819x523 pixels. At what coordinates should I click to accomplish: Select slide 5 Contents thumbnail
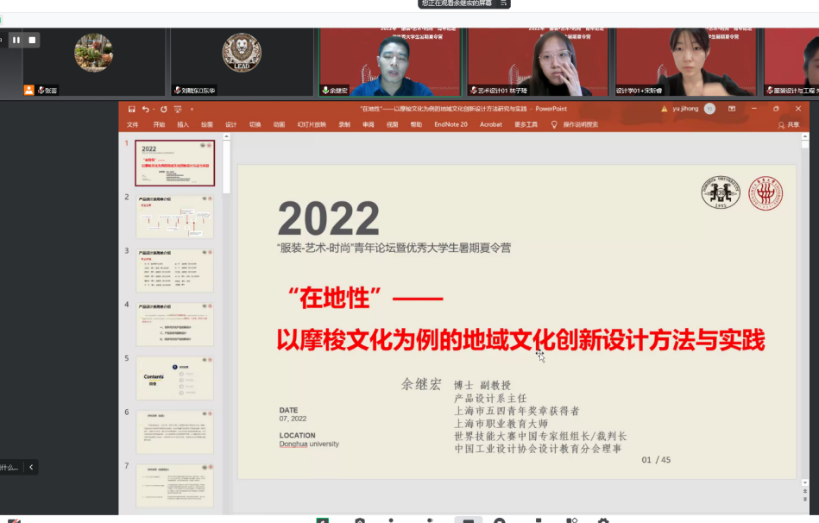[x=174, y=378]
